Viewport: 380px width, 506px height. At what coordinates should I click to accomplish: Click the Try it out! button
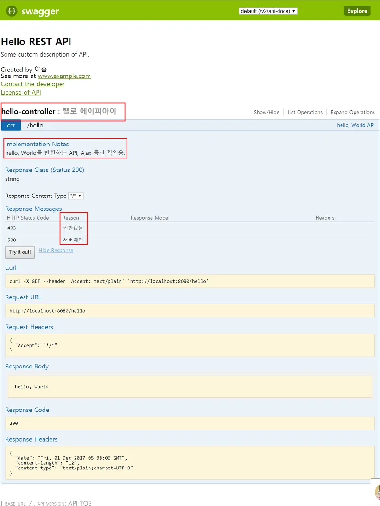point(19,252)
